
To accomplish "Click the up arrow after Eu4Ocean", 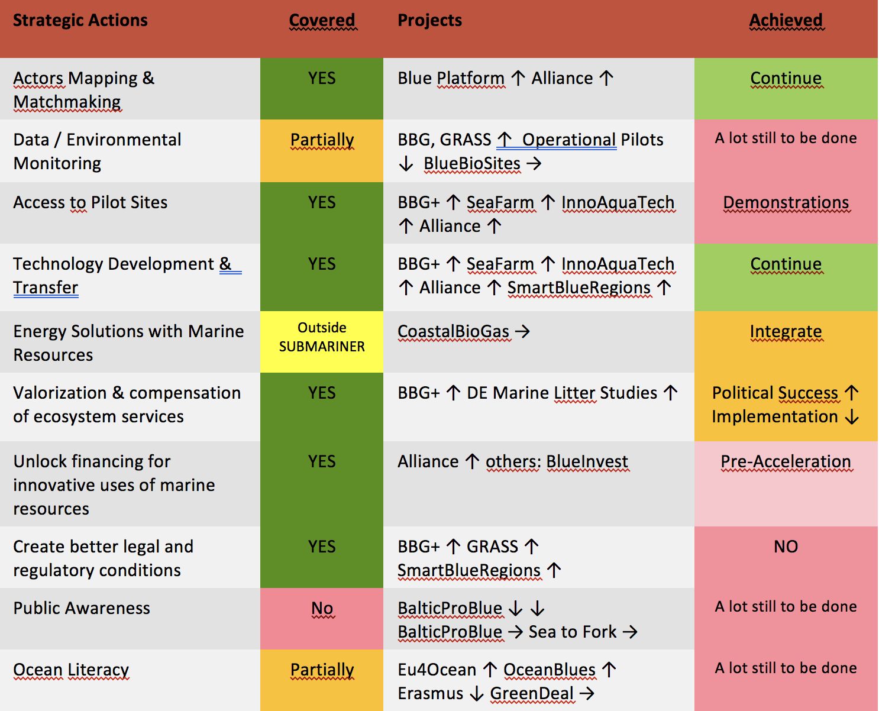I will (x=490, y=670).
